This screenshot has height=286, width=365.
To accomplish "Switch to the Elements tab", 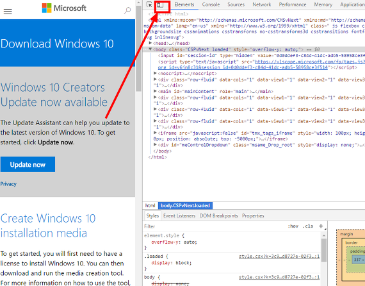I will tap(184, 4).
